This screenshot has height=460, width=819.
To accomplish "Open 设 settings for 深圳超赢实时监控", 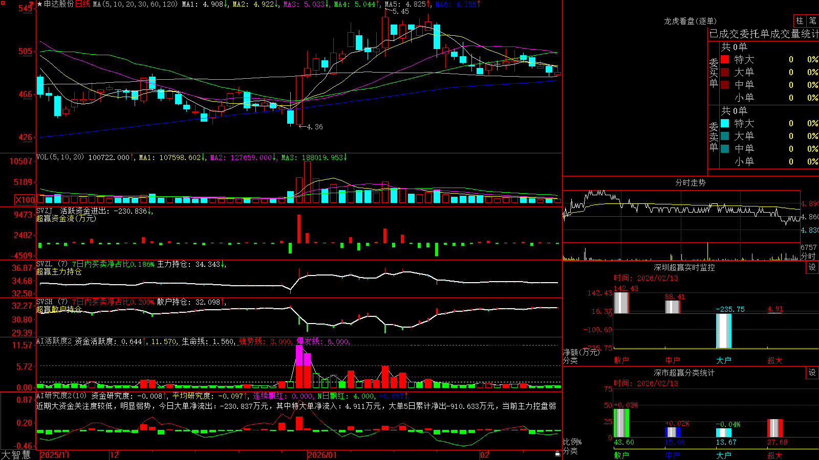I will click(x=812, y=267).
